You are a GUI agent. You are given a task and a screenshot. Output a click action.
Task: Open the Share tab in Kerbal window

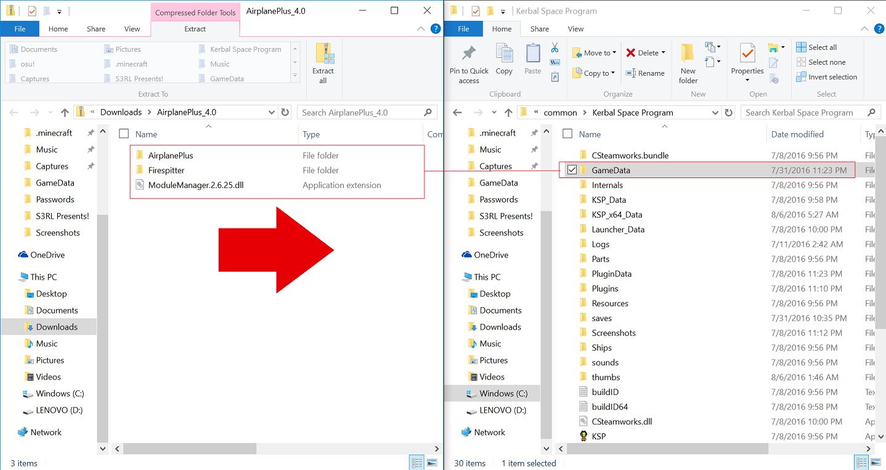tap(540, 29)
